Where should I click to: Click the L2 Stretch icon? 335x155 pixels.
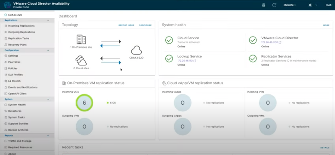[6, 81]
